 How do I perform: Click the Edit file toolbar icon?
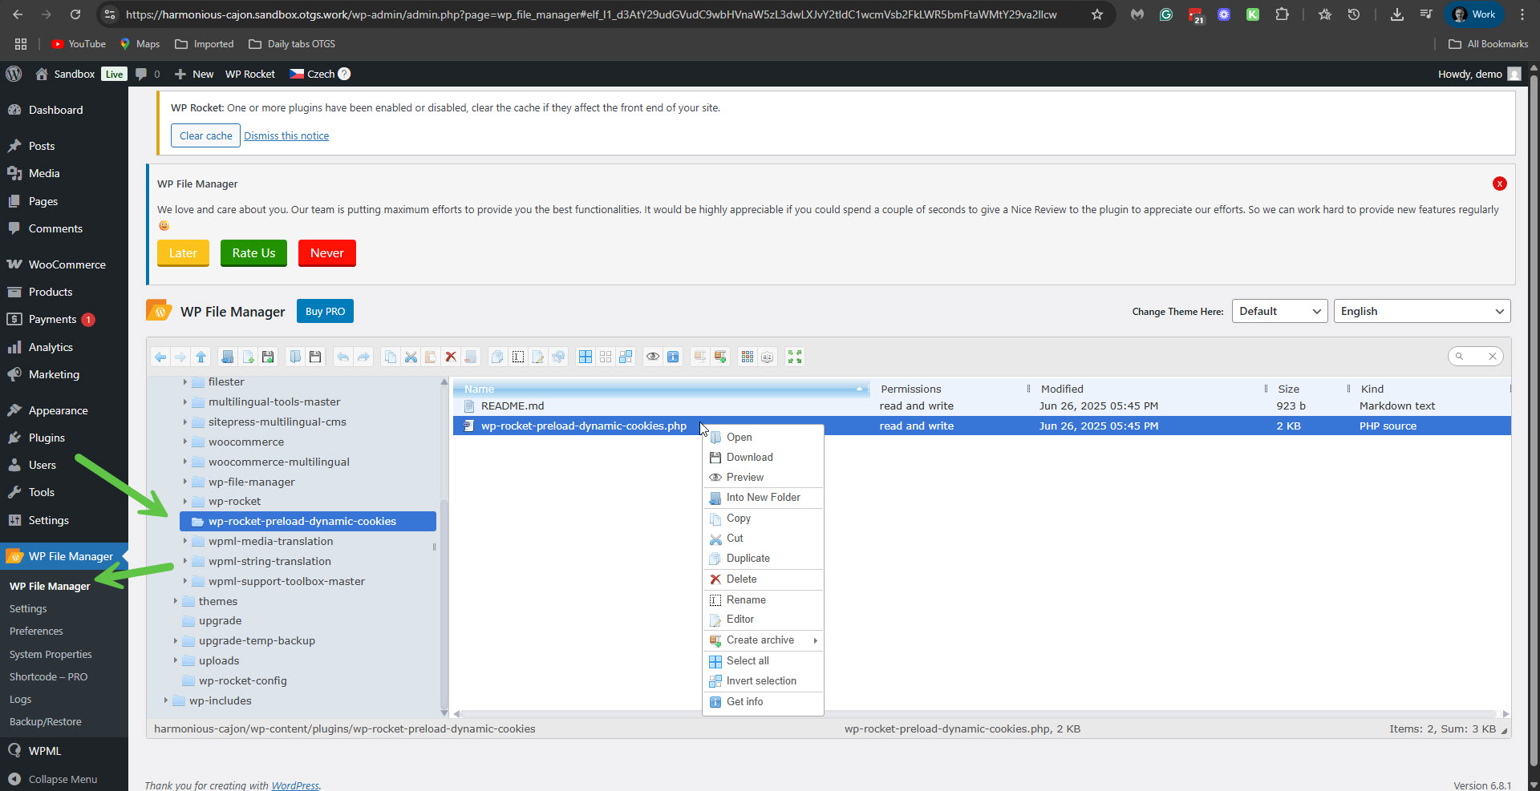tap(538, 357)
